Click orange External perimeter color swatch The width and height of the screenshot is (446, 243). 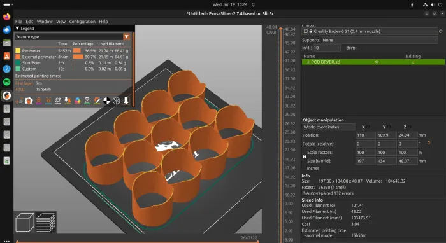pos(18,57)
